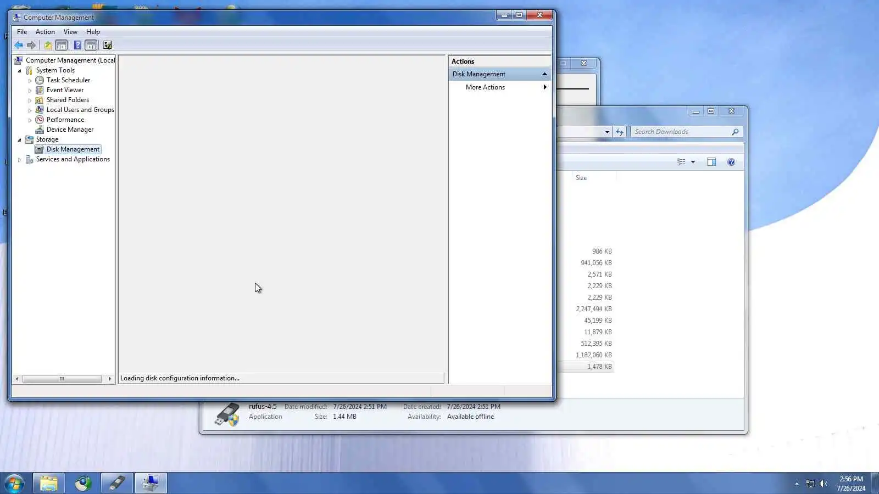Click the Event Viewer icon in tree
879x494 pixels.
pos(40,90)
